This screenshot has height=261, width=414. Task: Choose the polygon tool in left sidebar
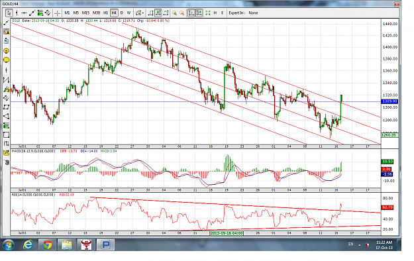click(x=7, y=107)
